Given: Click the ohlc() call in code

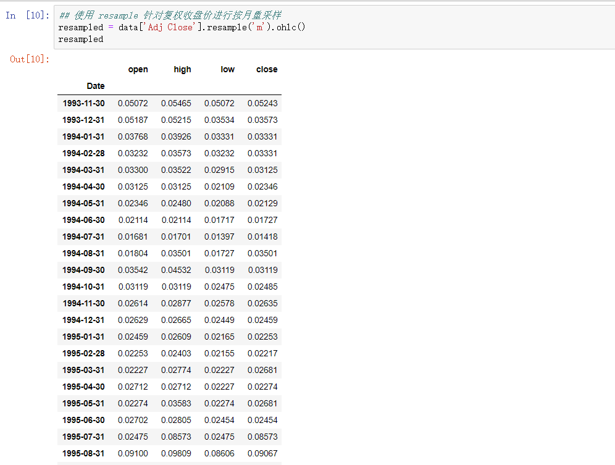Looking at the screenshot, I should [291, 27].
